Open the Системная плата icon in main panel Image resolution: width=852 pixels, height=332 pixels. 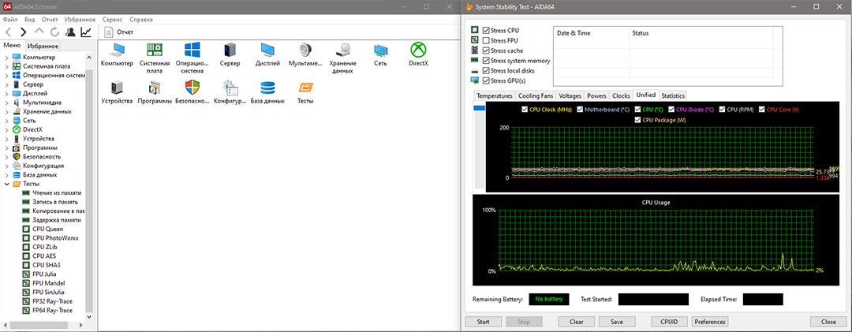[155, 50]
